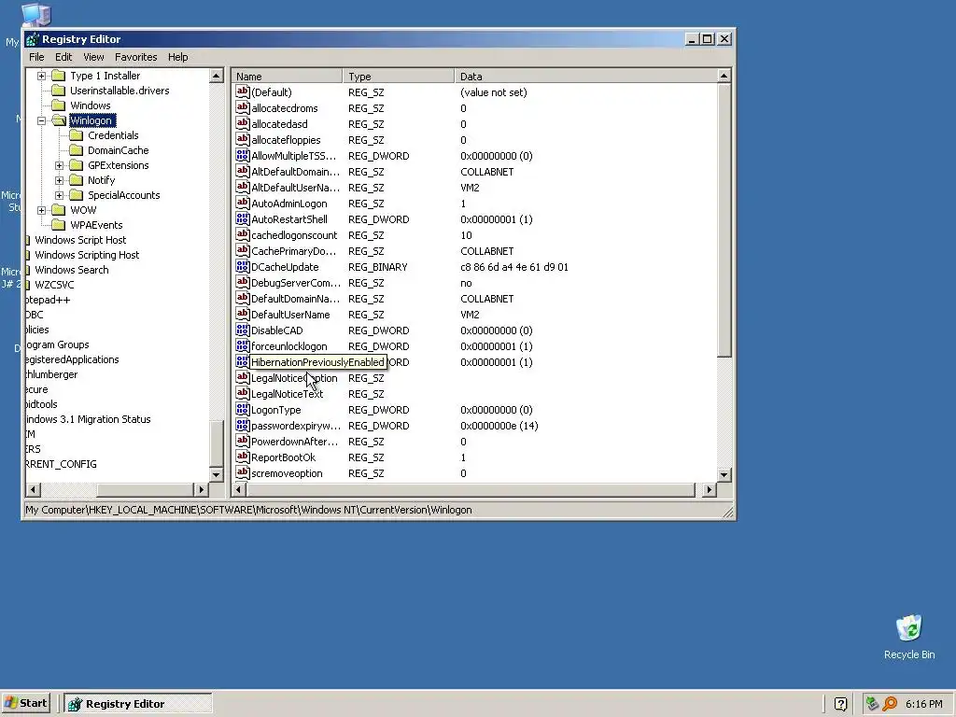The image size is (956, 717).
Task: Open the File menu
Action: (x=36, y=57)
